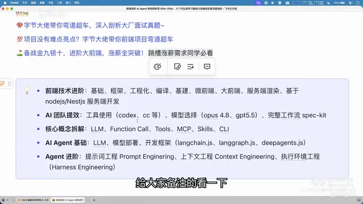The height and width of the screenshot is (204, 363).
Task: Click the text AI 团队提效
Action: click(62, 115)
